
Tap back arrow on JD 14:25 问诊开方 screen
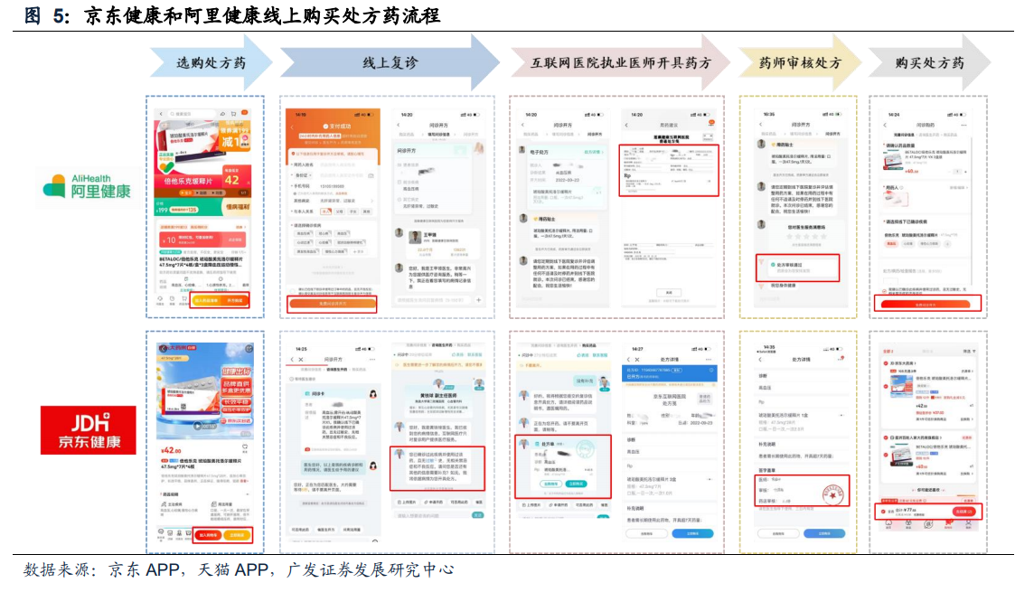coord(292,359)
